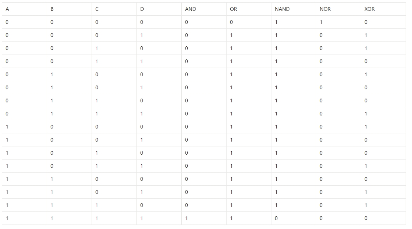This screenshot has width=412, height=229.
Task: Select the A value in the 1000 row
Action: [x=7, y=127]
